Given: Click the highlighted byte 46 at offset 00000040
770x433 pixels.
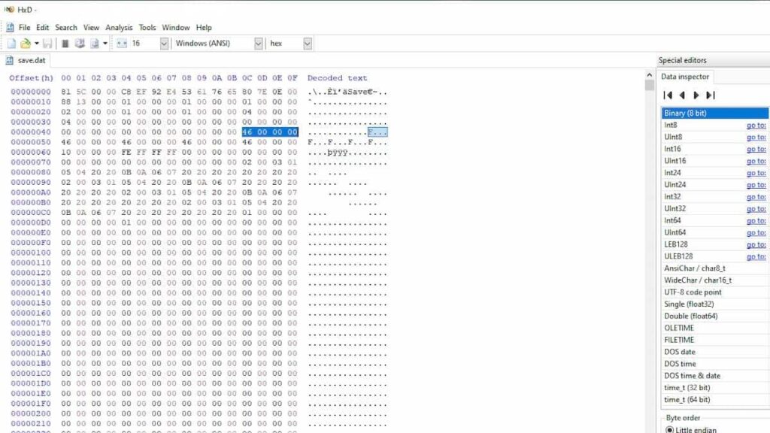Looking at the screenshot, I should 247,132.
